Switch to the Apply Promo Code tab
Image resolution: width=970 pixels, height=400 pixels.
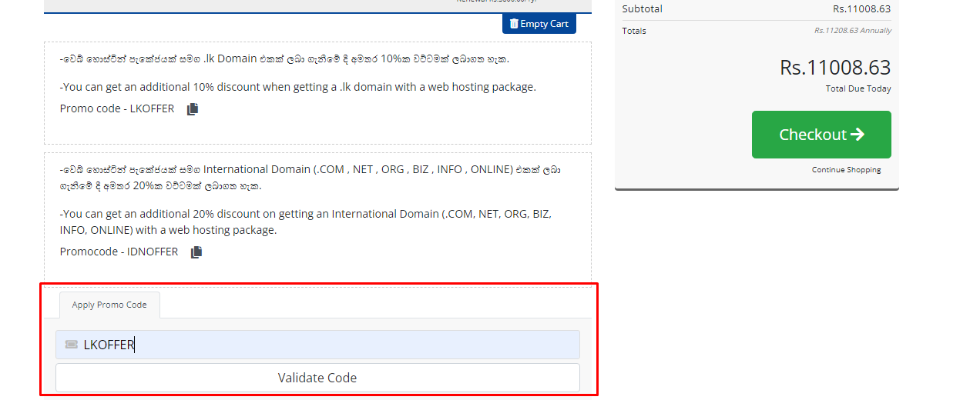click(109, 305)
